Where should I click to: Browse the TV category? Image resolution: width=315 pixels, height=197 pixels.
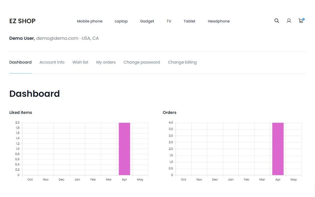tap(169, 21)
